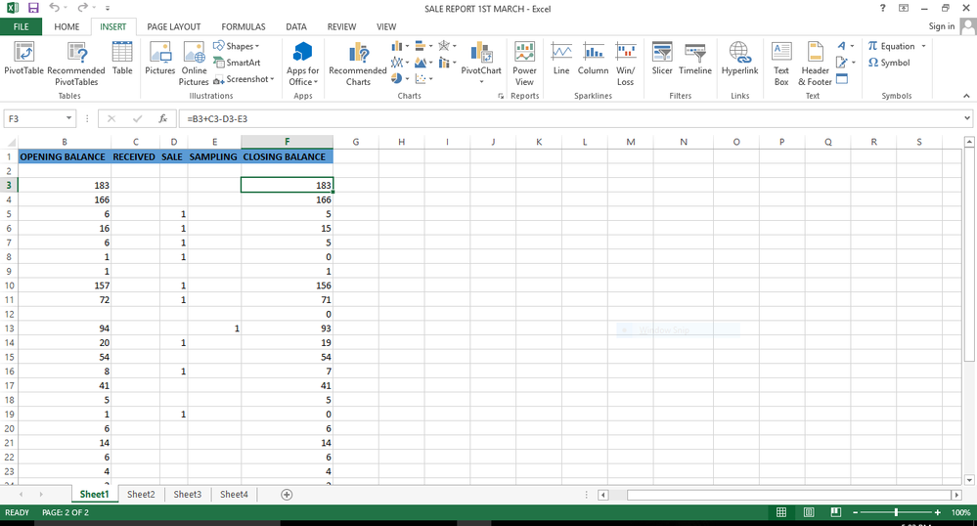Open the WordArt dropdown

(846, 46)
